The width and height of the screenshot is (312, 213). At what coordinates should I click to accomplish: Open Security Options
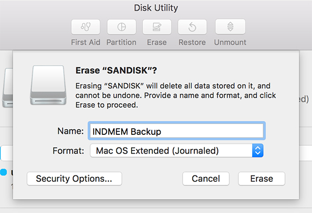(x=74, y=179)
